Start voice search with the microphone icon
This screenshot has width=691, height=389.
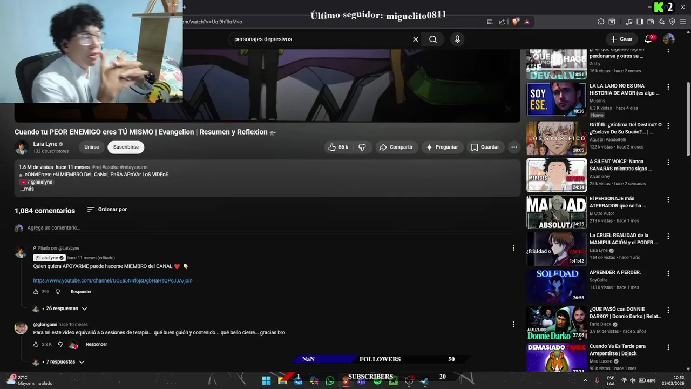[457, 39]
